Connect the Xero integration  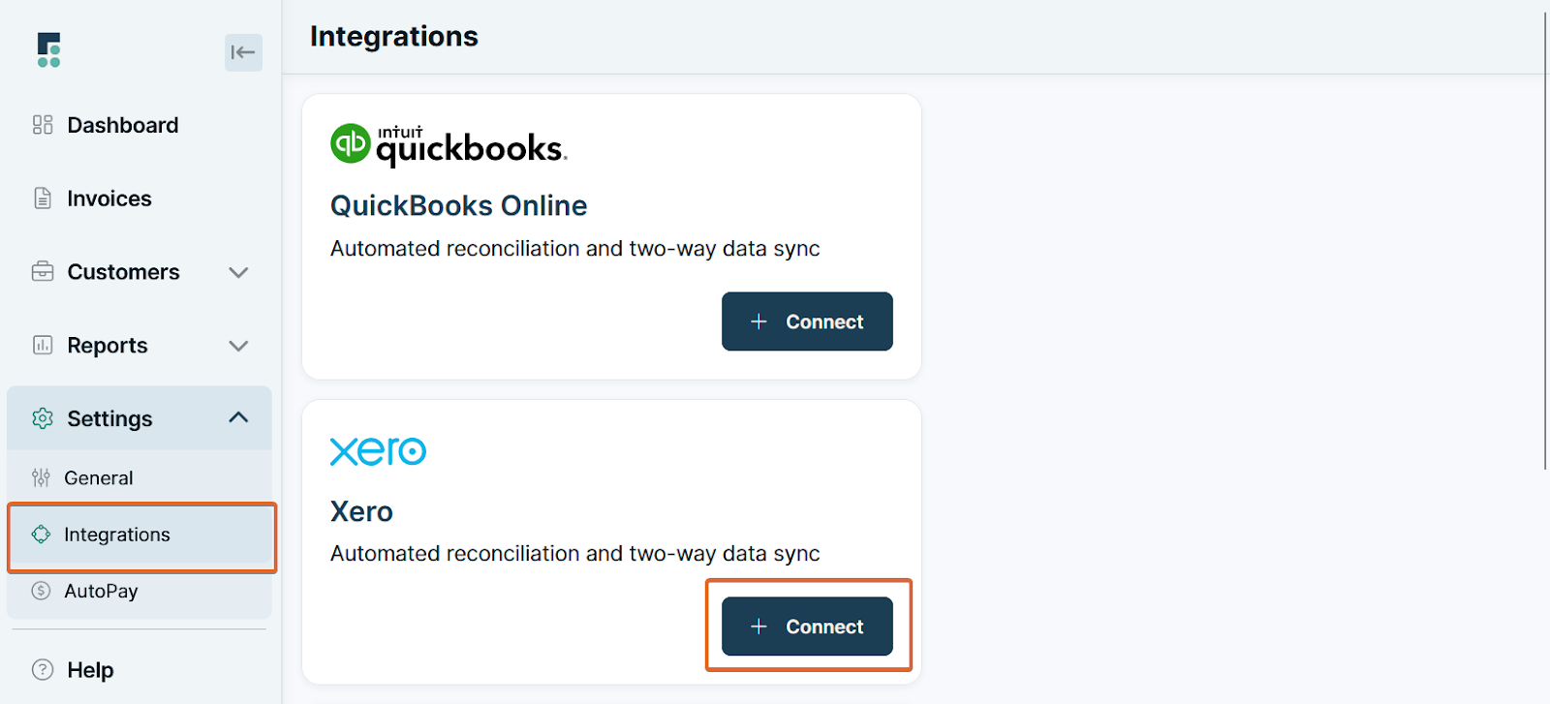pos(806,626)
